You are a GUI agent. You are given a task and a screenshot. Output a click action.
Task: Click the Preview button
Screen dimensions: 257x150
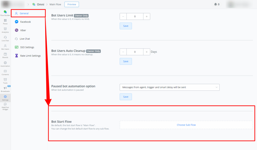pyautogui.click(x=72, y=4)
